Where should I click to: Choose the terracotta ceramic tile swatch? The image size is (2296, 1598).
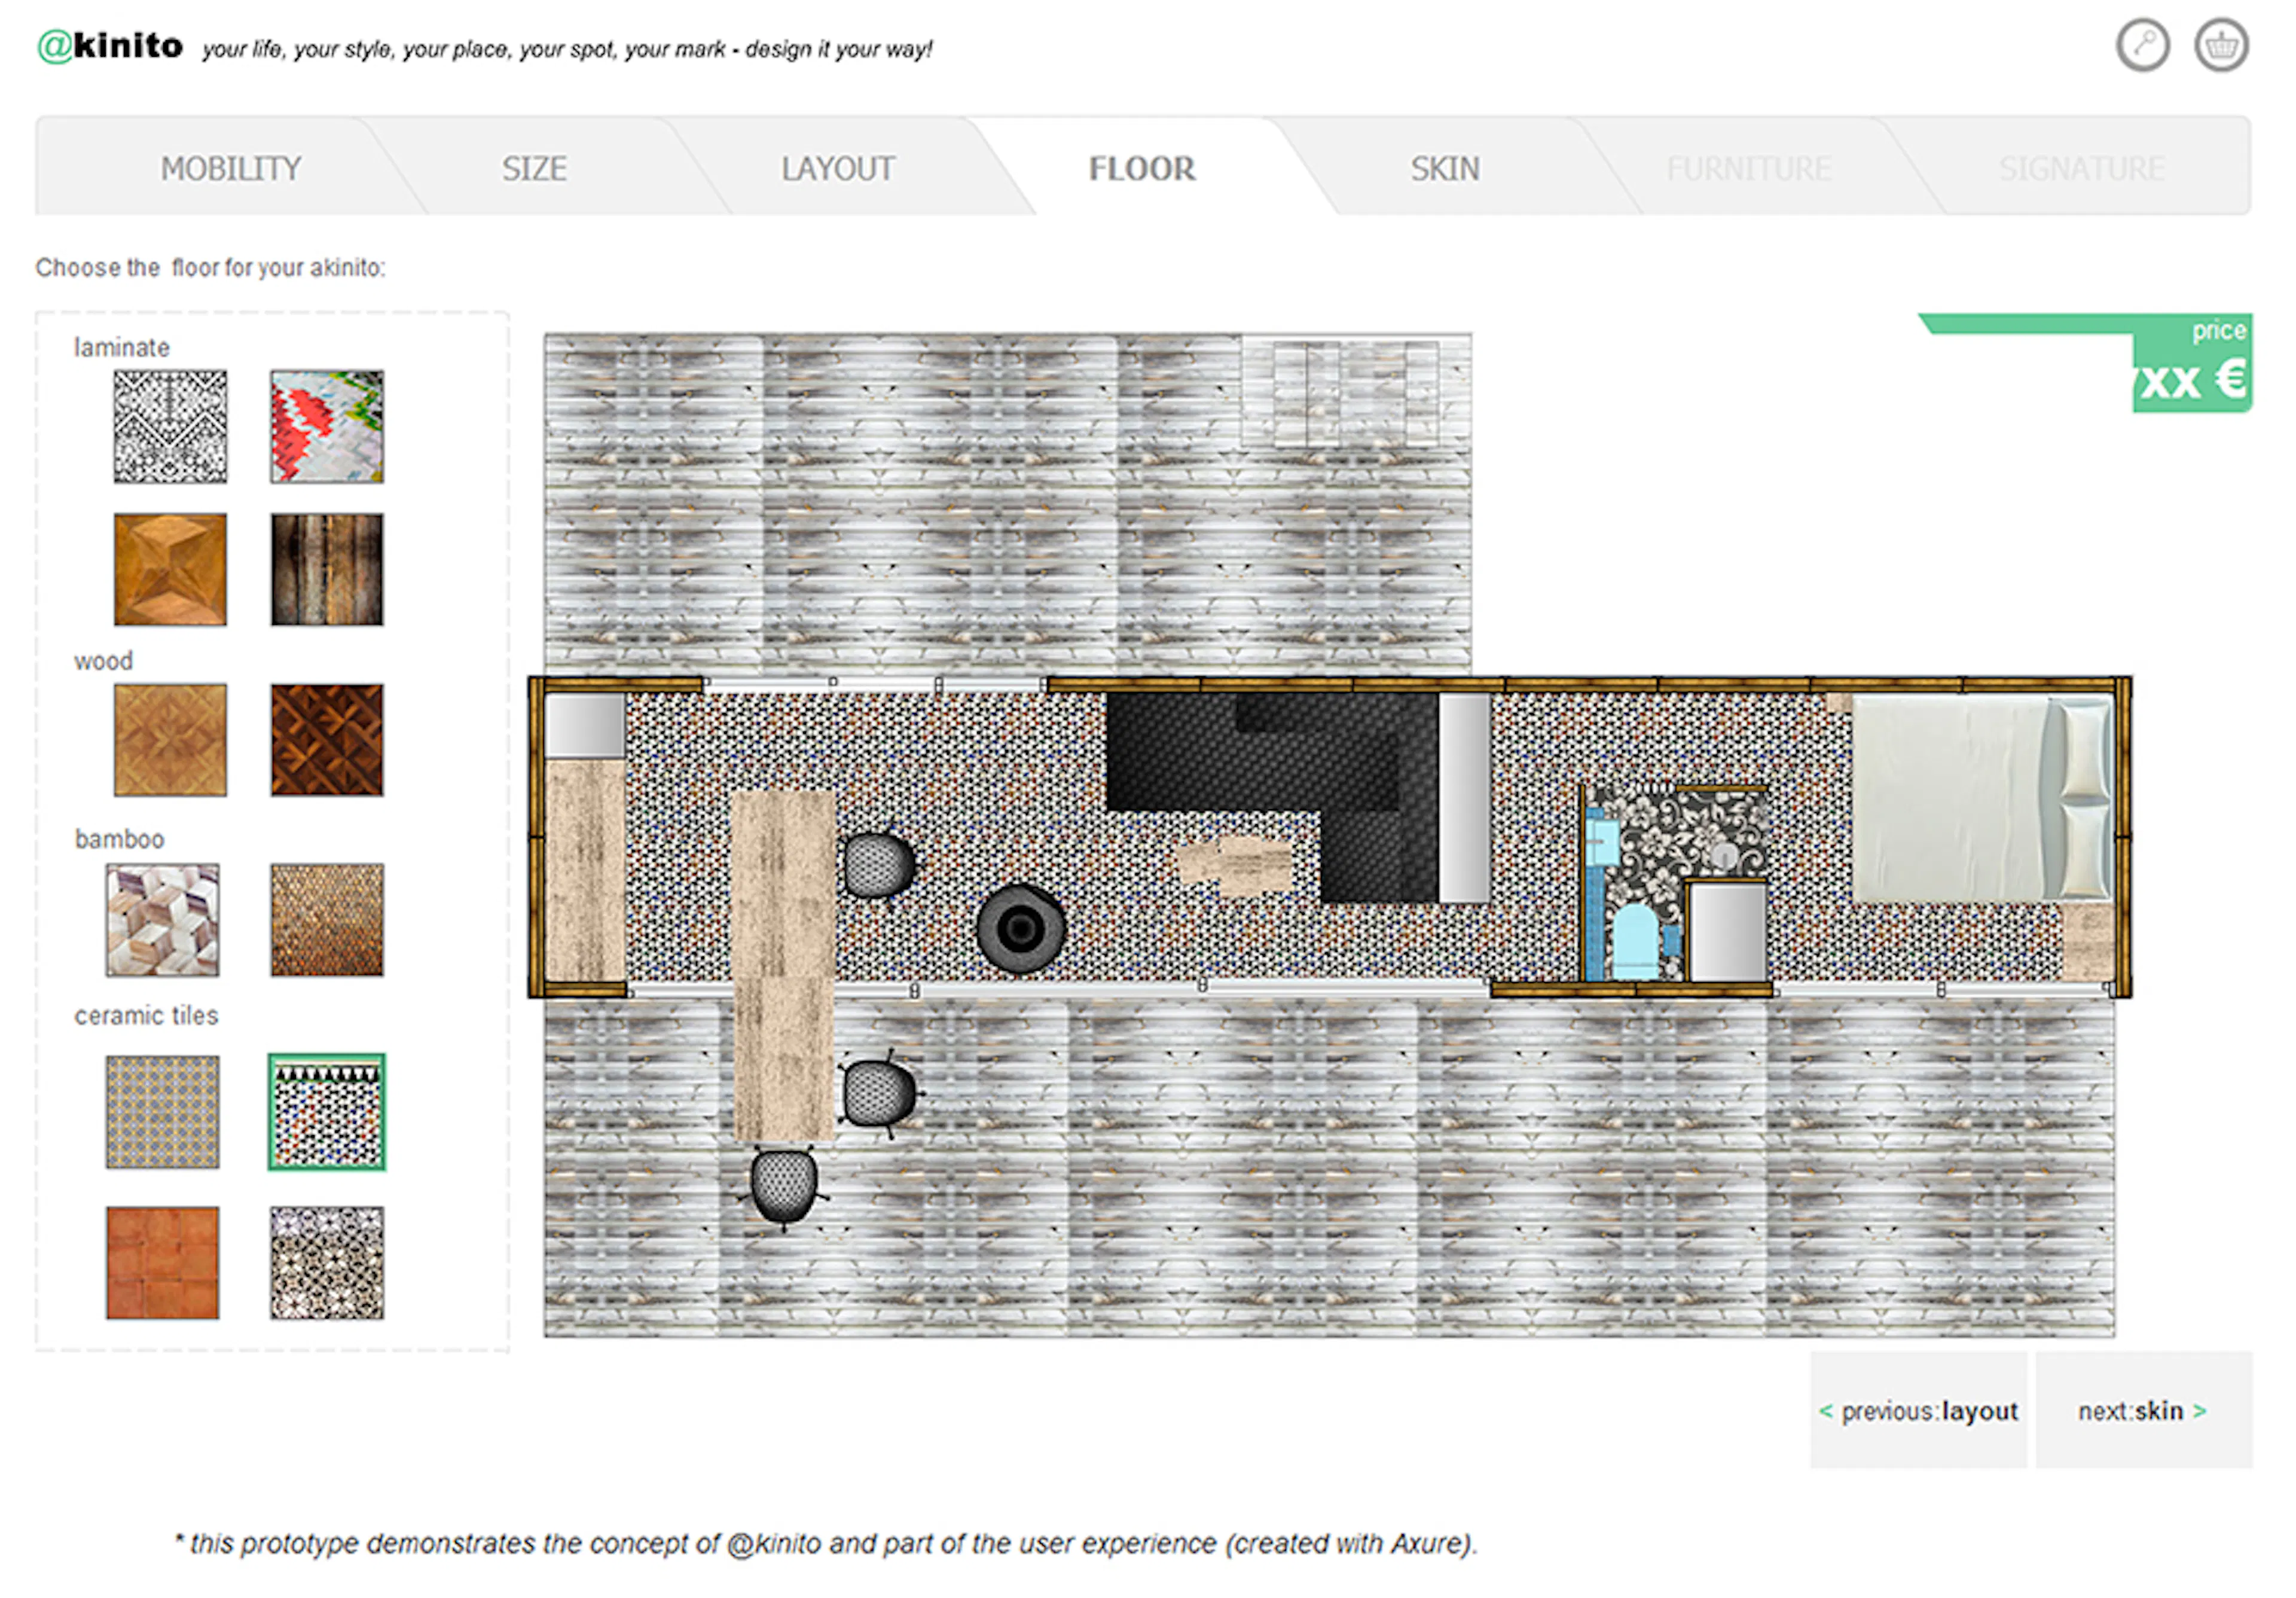point(163,1262)
